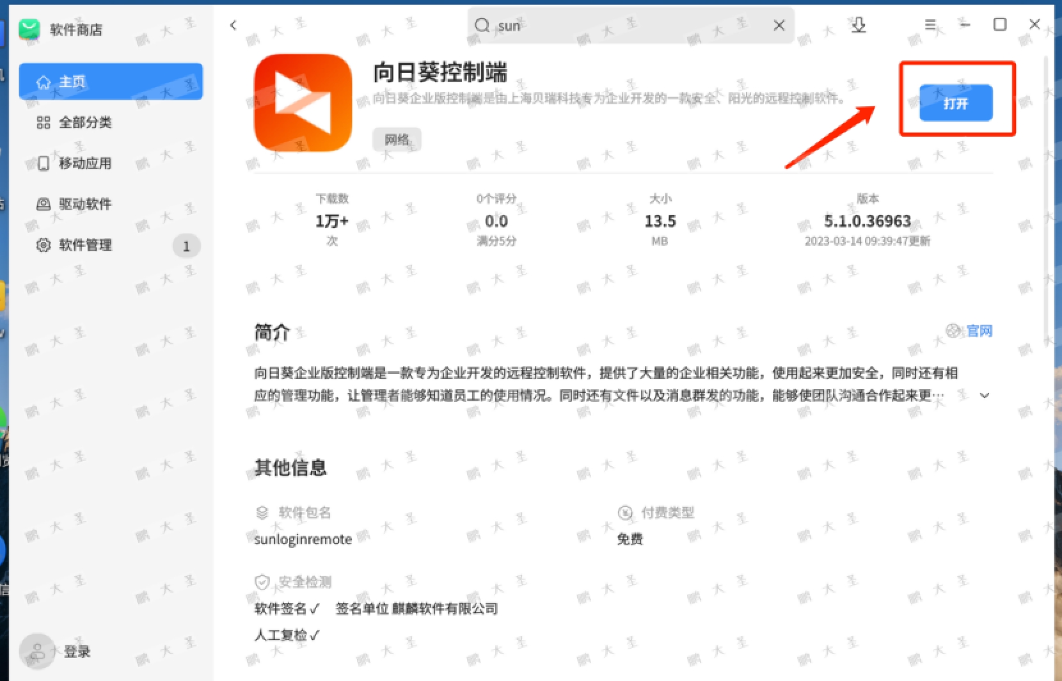Click the rating value 0.0
This screenshot has height=681, width=1062.
coord(496,221)
